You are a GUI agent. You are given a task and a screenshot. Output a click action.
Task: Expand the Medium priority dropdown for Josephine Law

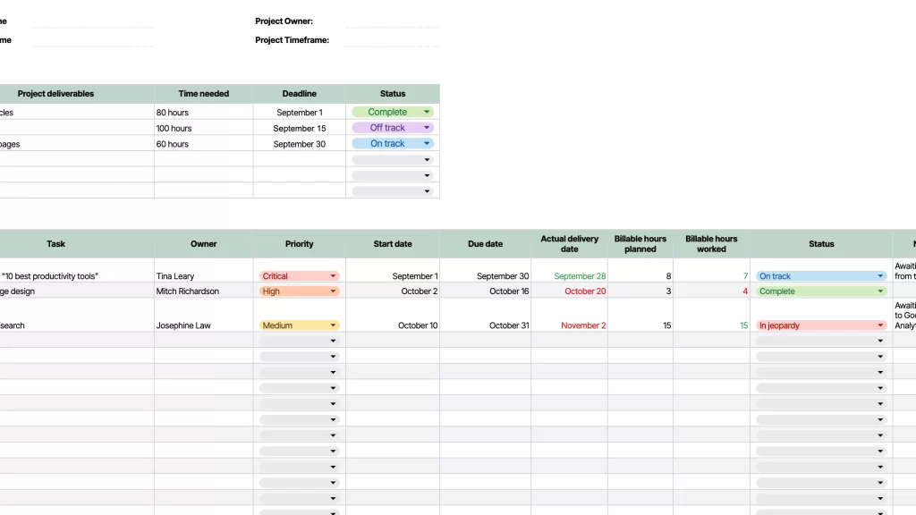333,325
